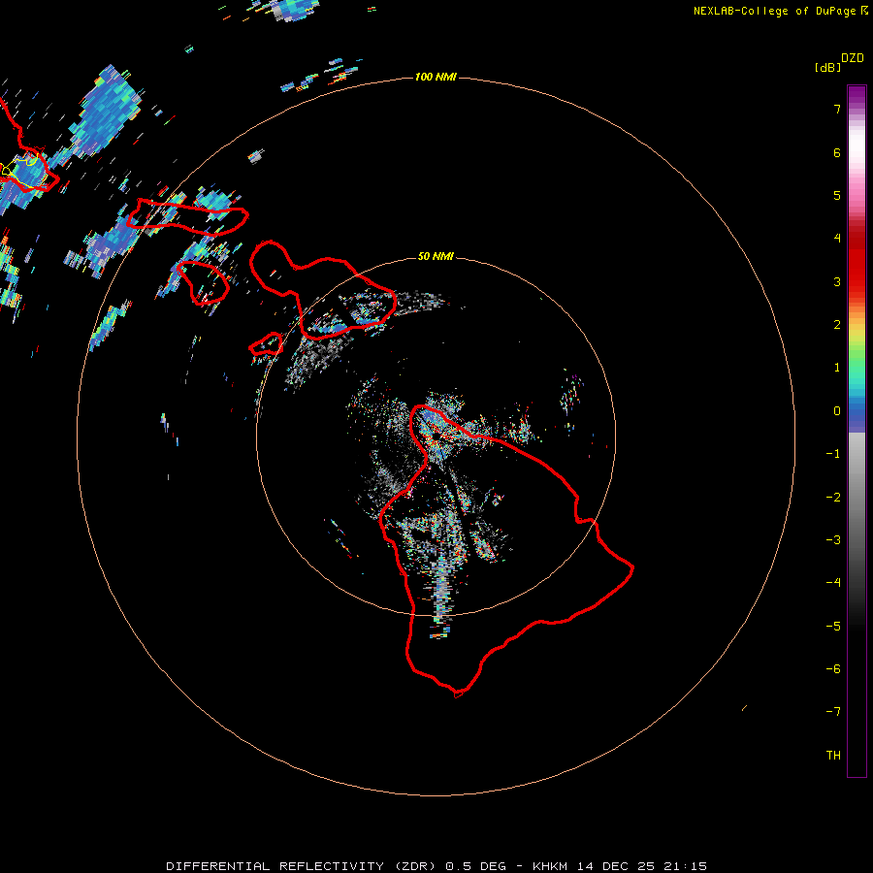Image resolution: width=873 pixels, height=873 pixels.
Task: Click the NEXLAB-College of DuPage watermark text
Action: click(780, 11)
